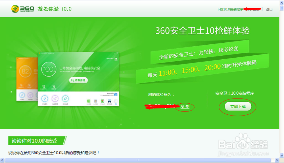Click the colorful round browser icon in the preview
The height and width of the screenshot is (163, 284).
(103, 101)
